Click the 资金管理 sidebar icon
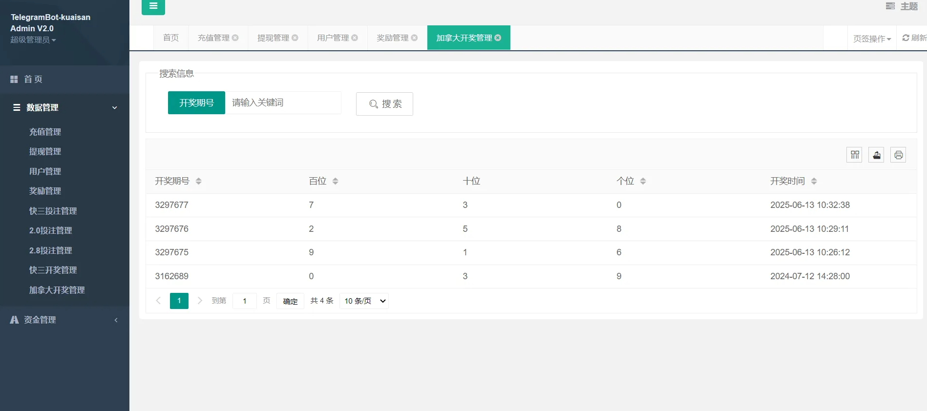Screen dimensions: 927x411 (x=14, y=320)
